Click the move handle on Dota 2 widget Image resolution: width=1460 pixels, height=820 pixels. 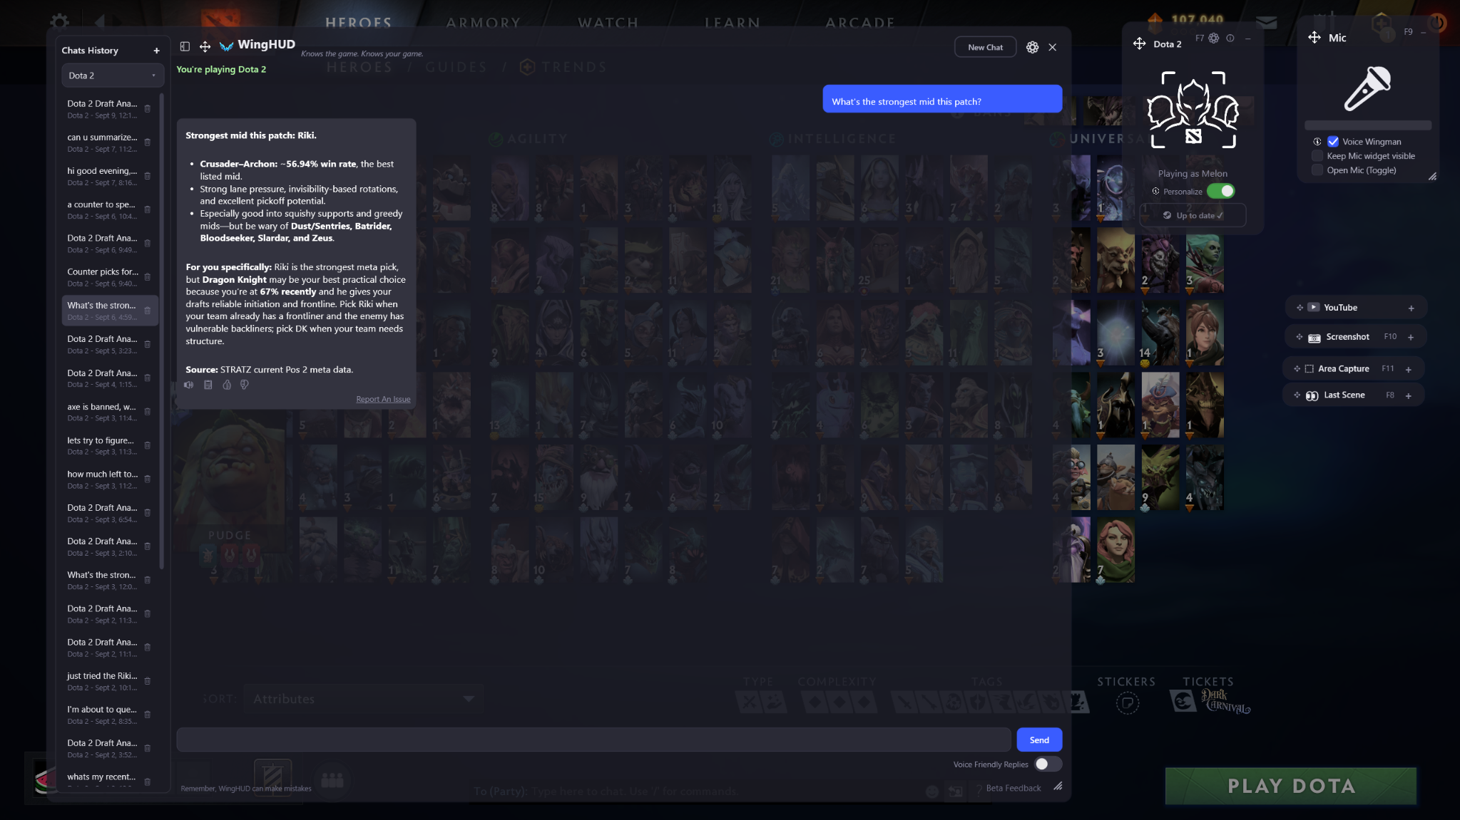pos(1139,43)
